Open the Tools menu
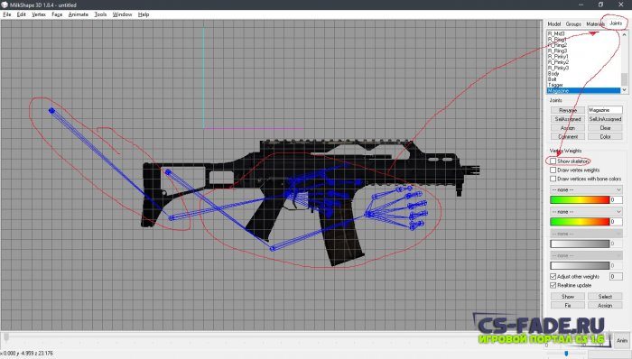 [100, 14]
